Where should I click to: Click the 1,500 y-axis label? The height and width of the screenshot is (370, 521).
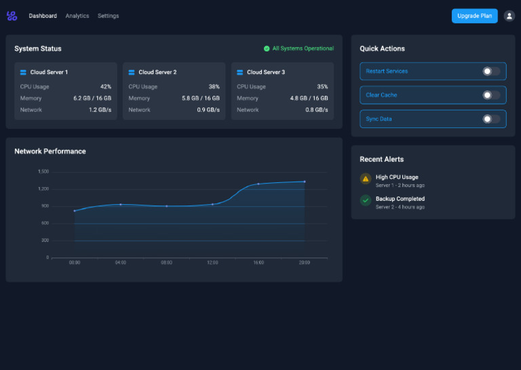(43, 171)
